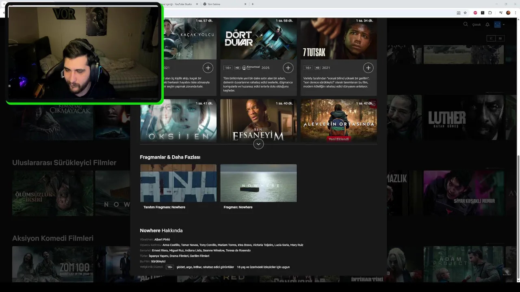Open the Kaçak Yolcu movie card

pyautogui.click(x=190, y=57)
